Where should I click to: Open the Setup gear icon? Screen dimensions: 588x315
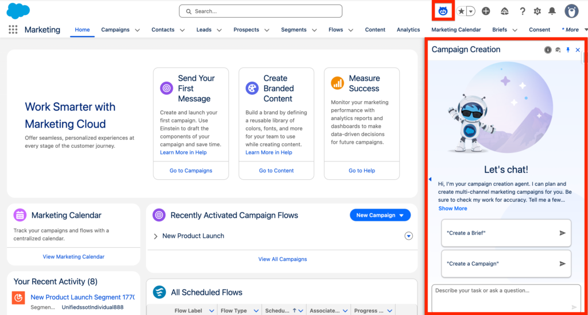coord(537,11)
